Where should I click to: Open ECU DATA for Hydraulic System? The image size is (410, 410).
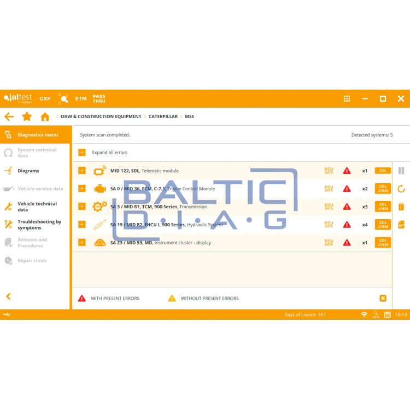coord(329,224)
